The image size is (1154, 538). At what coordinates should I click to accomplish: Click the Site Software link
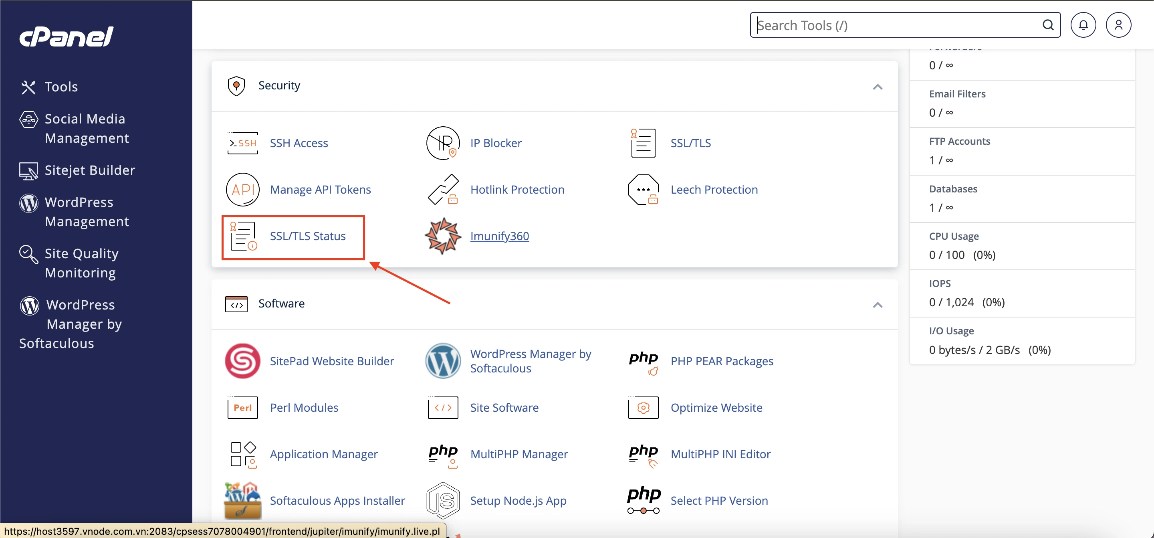504,408
